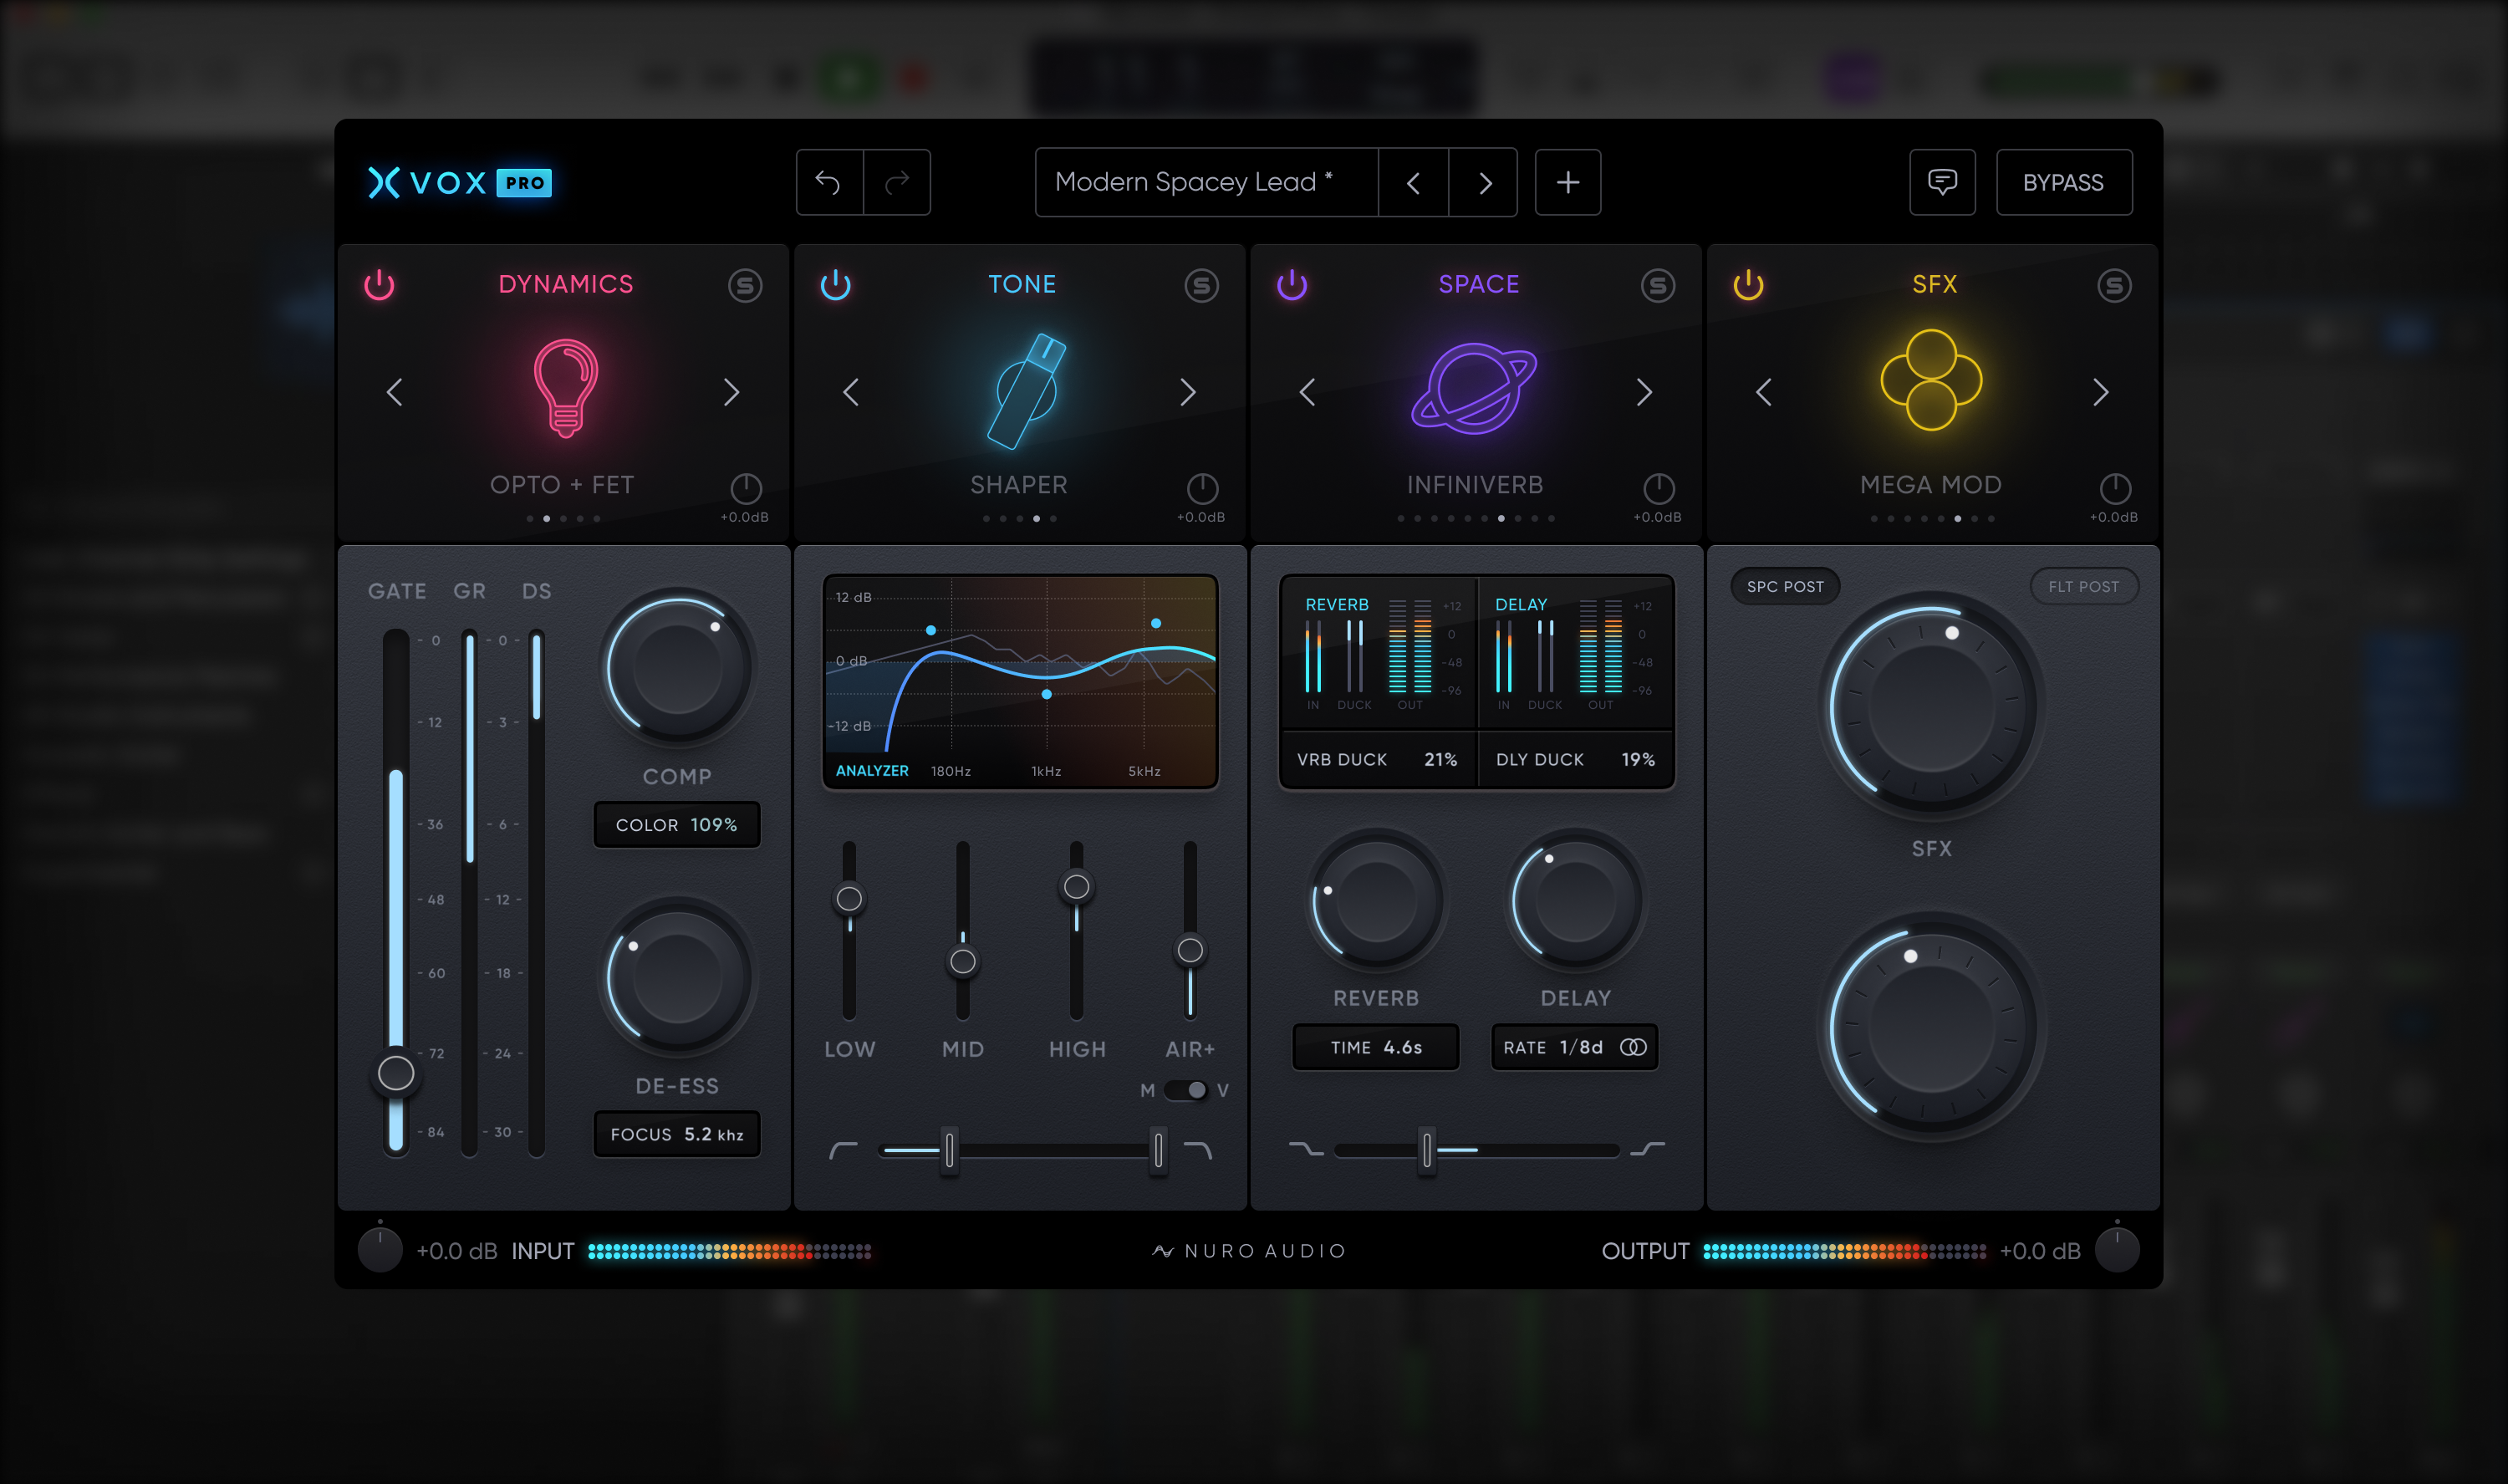The width and height of the screenshot is (2508, 1484).
Task: Click the delay rate link circles icon
Action: (1634, 1047)
